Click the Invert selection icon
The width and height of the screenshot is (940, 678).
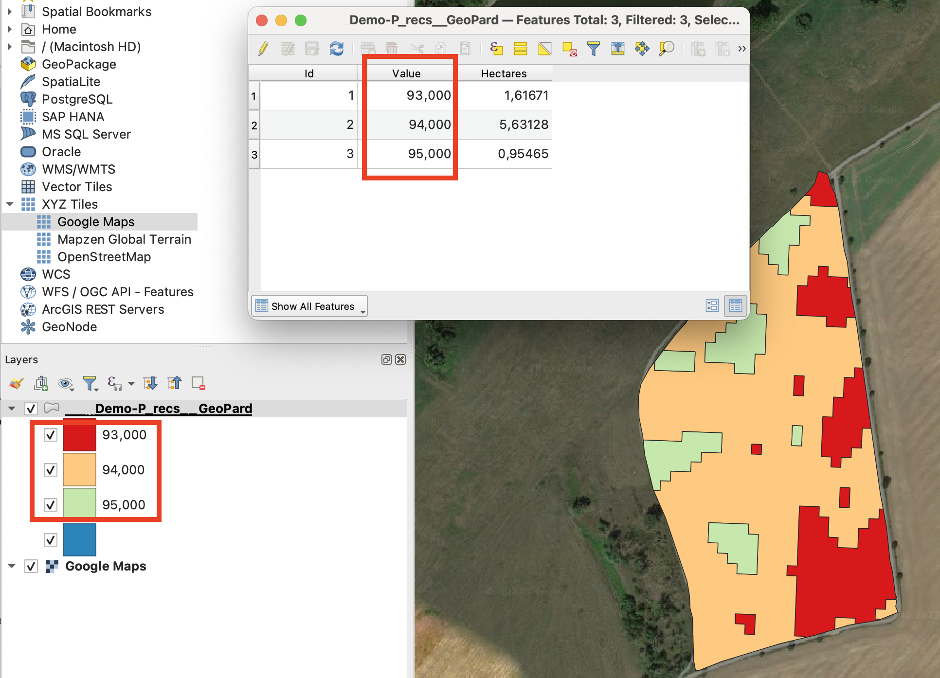click(545, 49)
